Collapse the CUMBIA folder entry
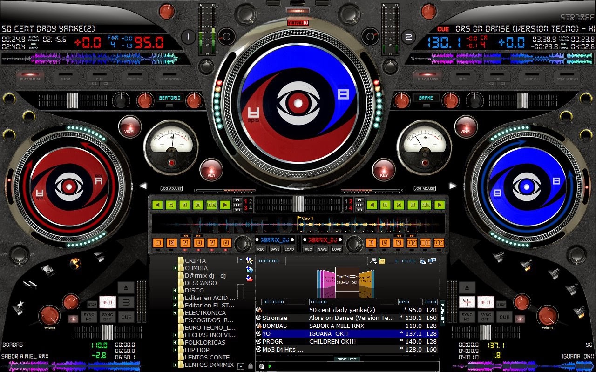 pos(174,268)
